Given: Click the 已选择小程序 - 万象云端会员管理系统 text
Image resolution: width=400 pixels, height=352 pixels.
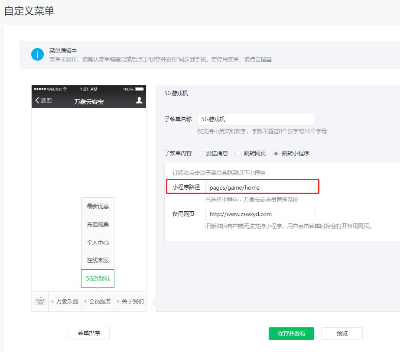Looking at the screenshot, I should [252, 200].
